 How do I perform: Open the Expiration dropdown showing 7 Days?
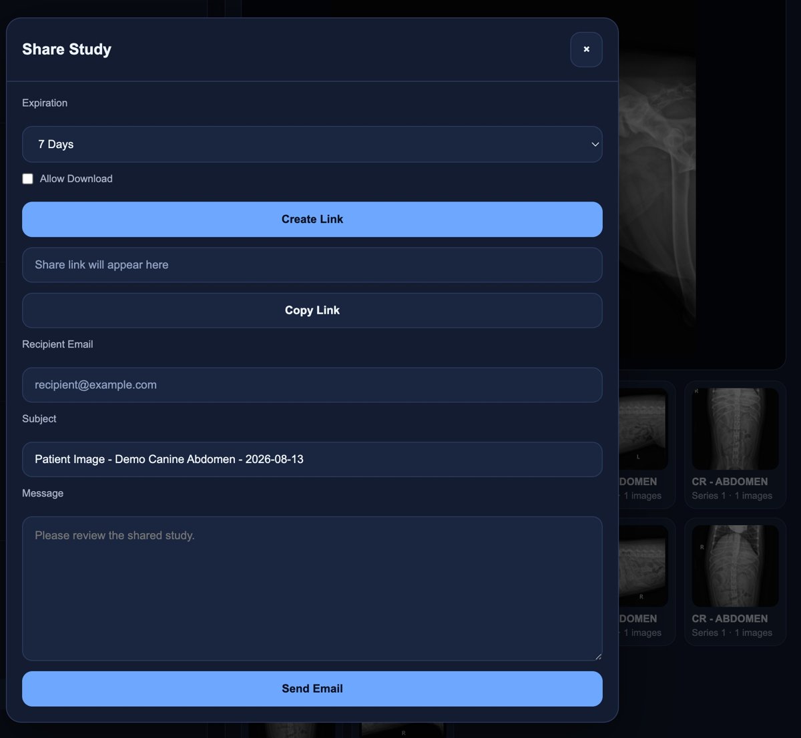pos(312,144)
